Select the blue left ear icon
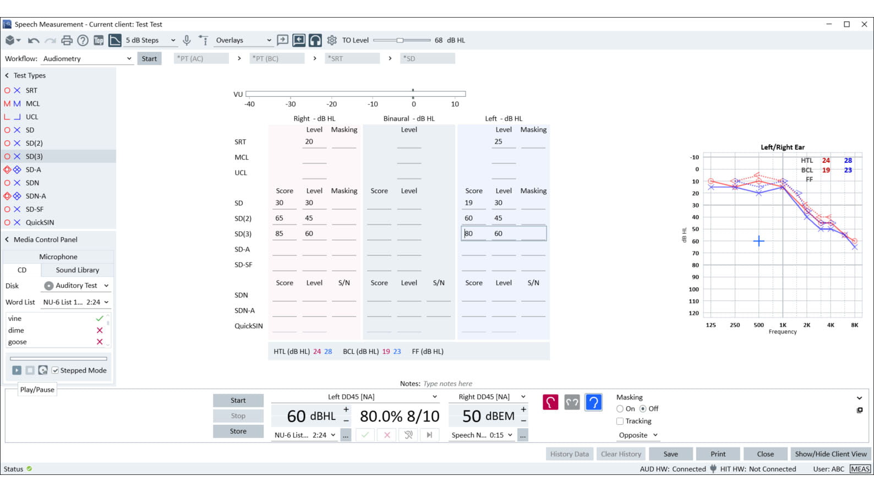This screenshot has width=874, height=492. tap(593, 402)
